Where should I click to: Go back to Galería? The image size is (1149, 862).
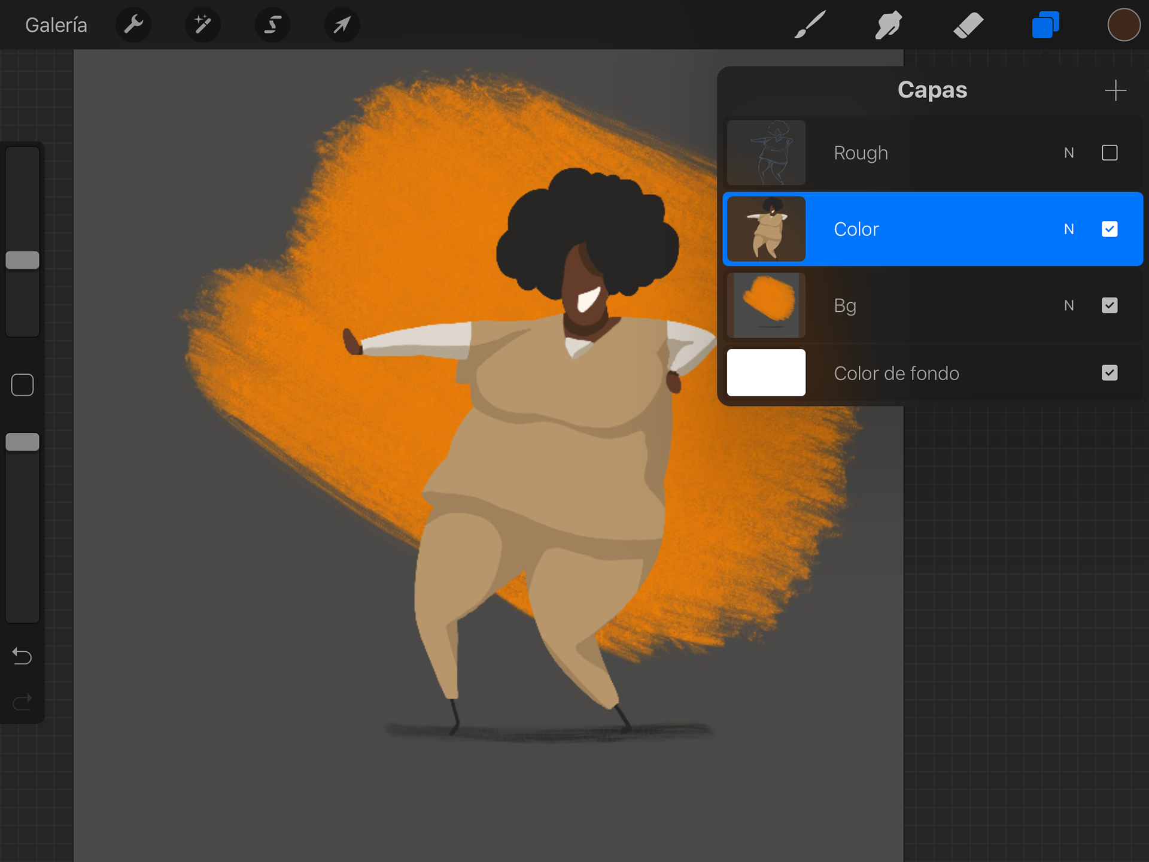pos(56,25)
